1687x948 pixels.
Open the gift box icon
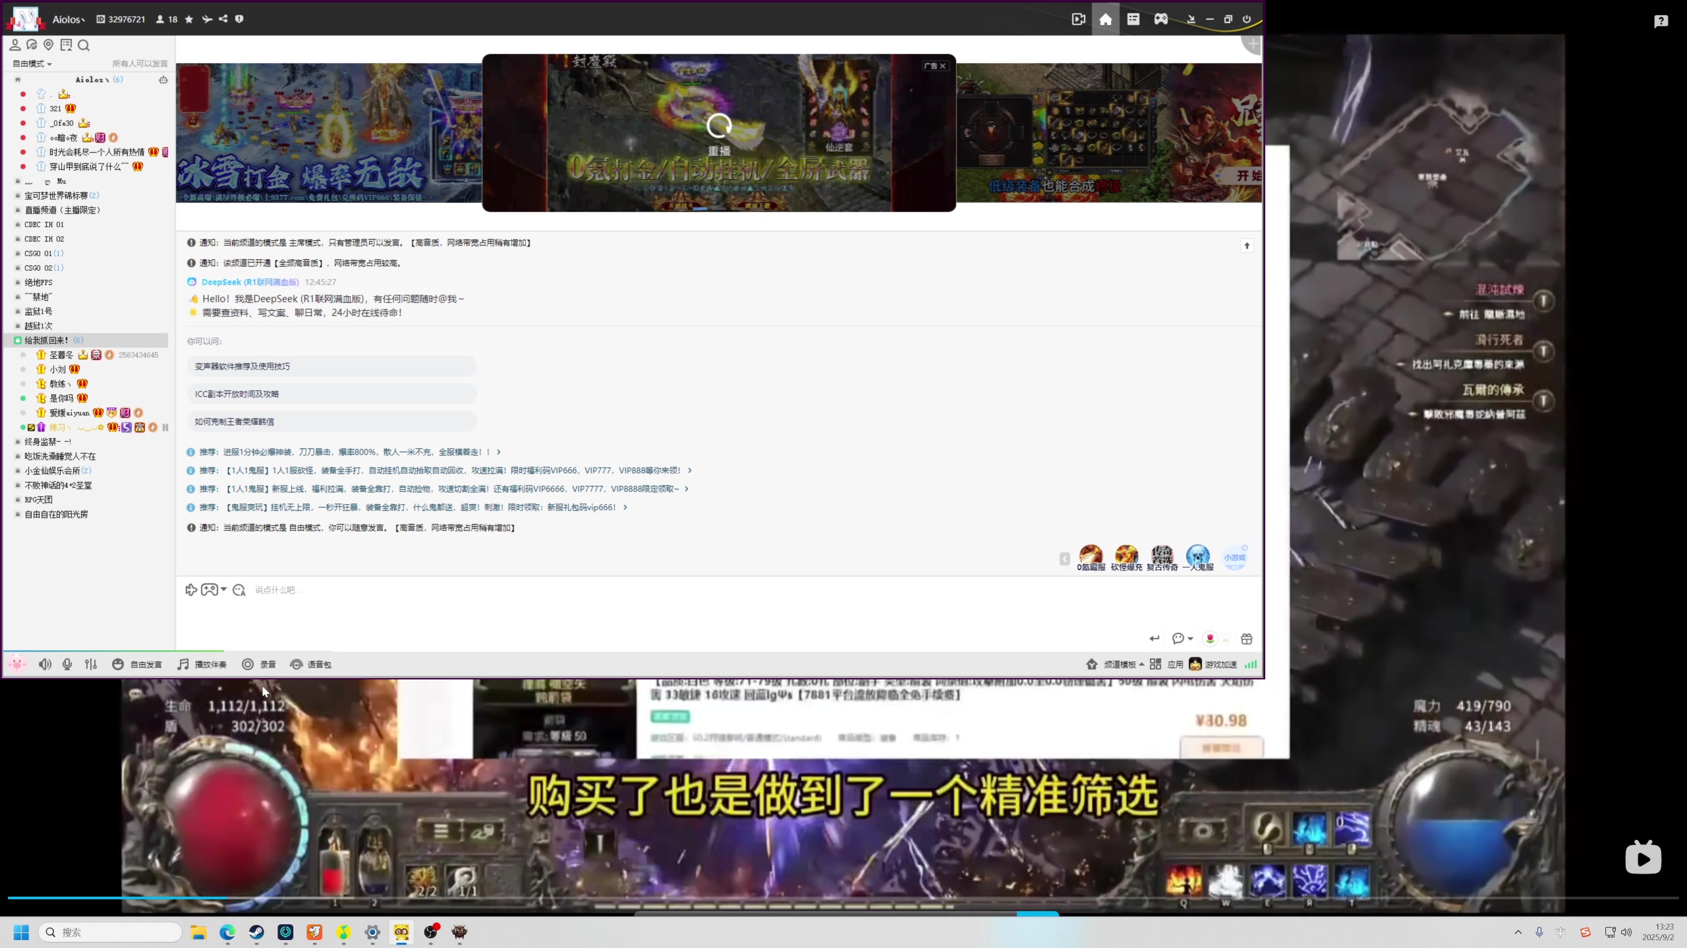1246,639
